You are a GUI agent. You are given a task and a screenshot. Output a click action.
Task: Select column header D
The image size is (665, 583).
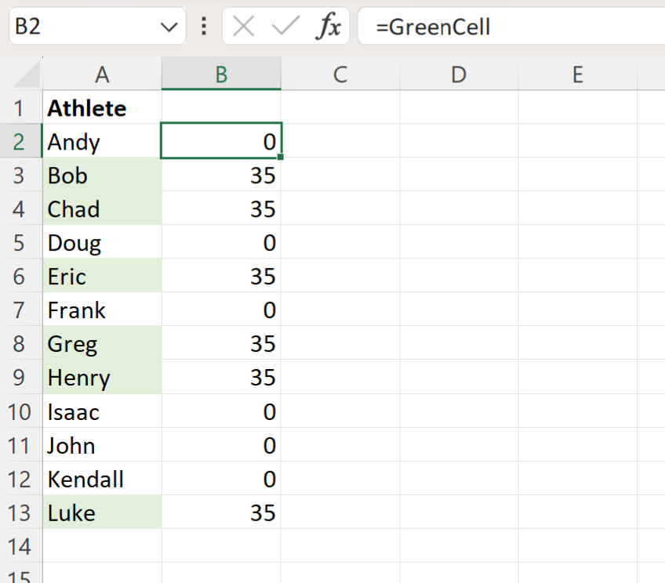pyautogui.click(x=458, y=74)
